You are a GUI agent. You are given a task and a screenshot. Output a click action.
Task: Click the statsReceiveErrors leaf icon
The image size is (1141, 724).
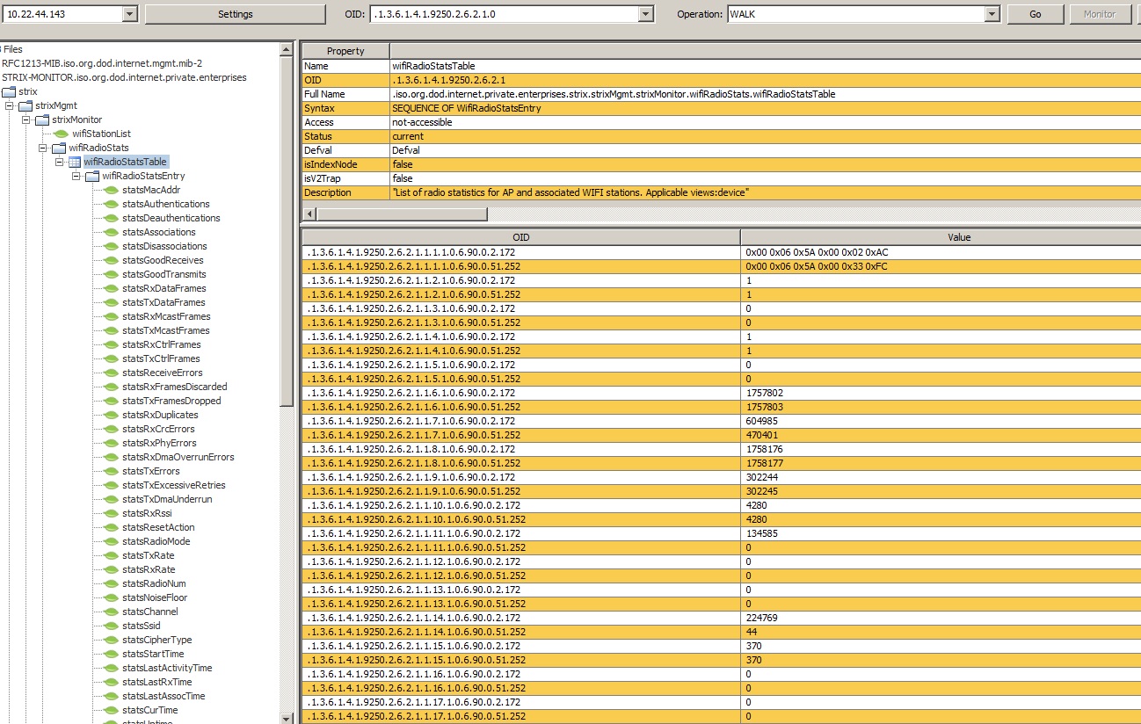click(x=111, y=373)
